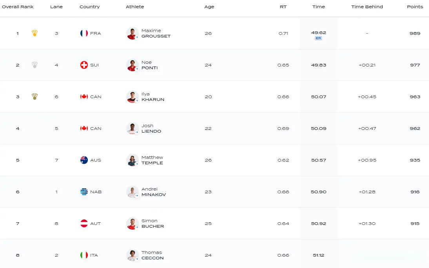Click the bronze medal icon beside rank 3
This screenshot has height=268, width=429.
(35, 96)
